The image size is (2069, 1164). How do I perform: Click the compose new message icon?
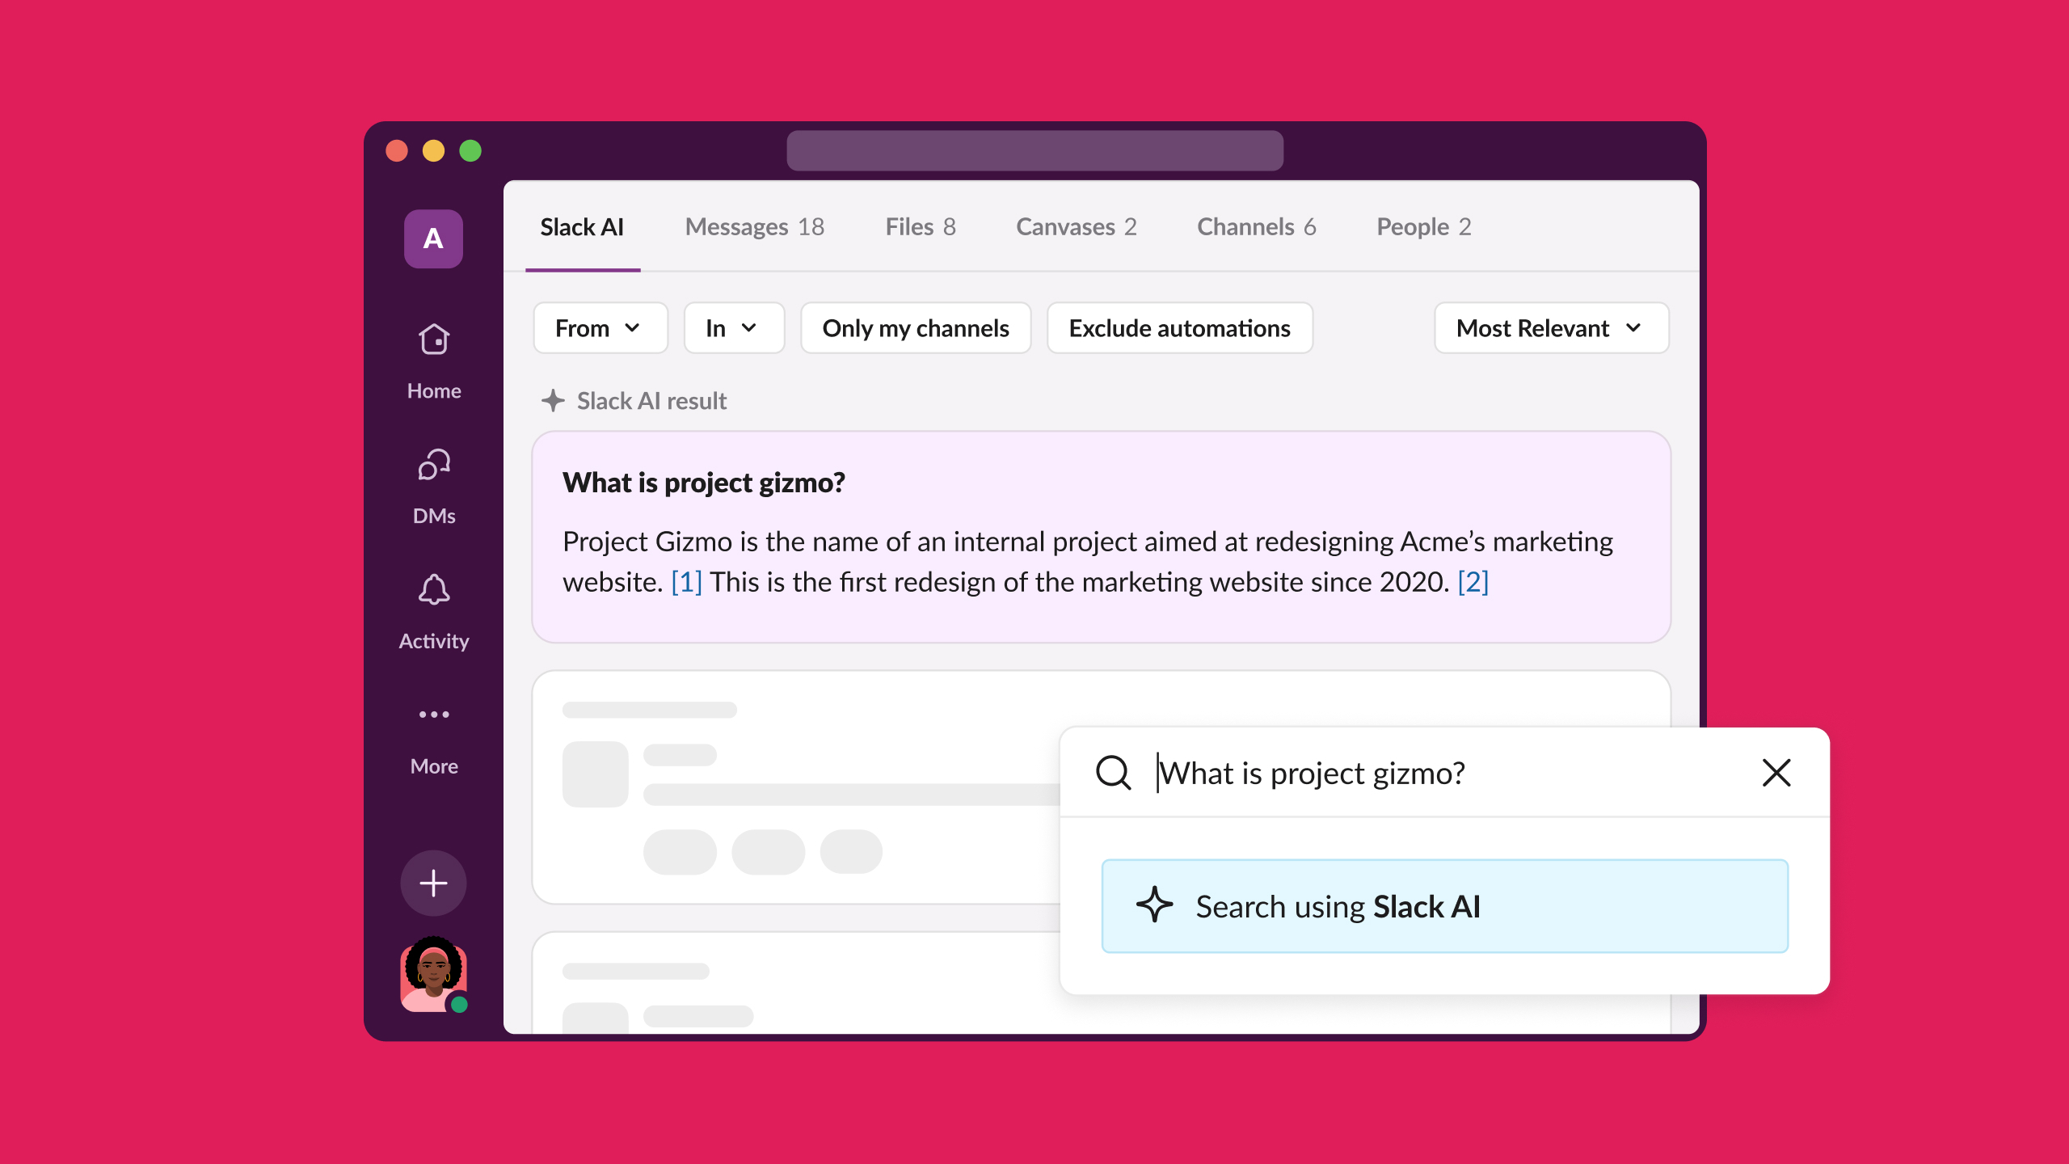433,884
